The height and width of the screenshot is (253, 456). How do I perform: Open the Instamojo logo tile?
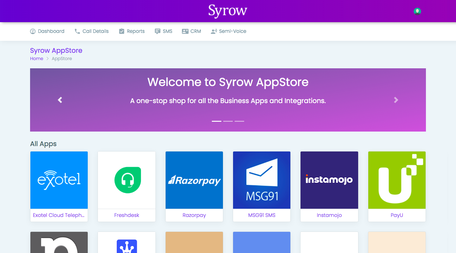[329, 180]
